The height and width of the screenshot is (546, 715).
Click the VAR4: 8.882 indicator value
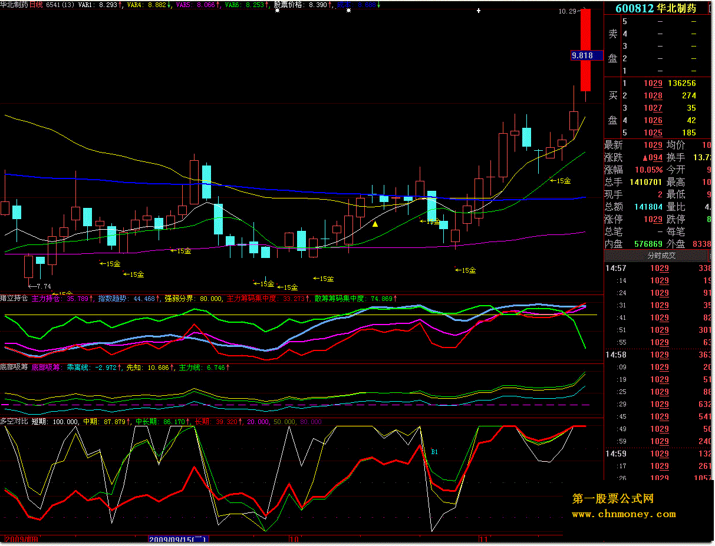[148, 4]
